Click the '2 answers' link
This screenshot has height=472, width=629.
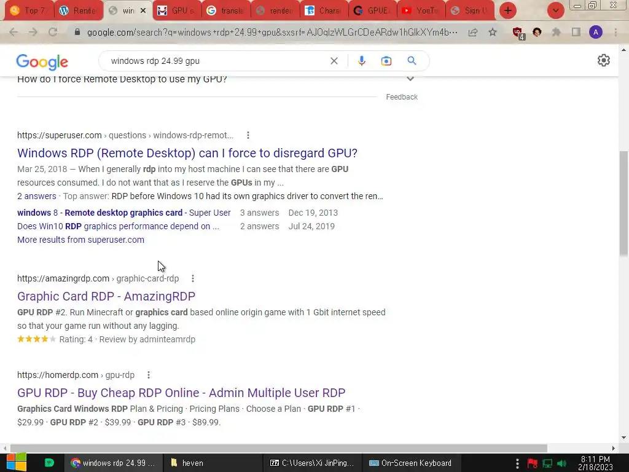37,196
